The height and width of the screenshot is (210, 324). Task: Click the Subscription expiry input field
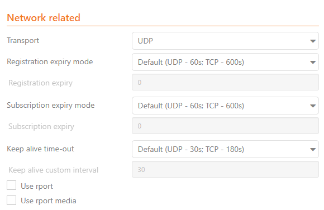coord(225,126)
